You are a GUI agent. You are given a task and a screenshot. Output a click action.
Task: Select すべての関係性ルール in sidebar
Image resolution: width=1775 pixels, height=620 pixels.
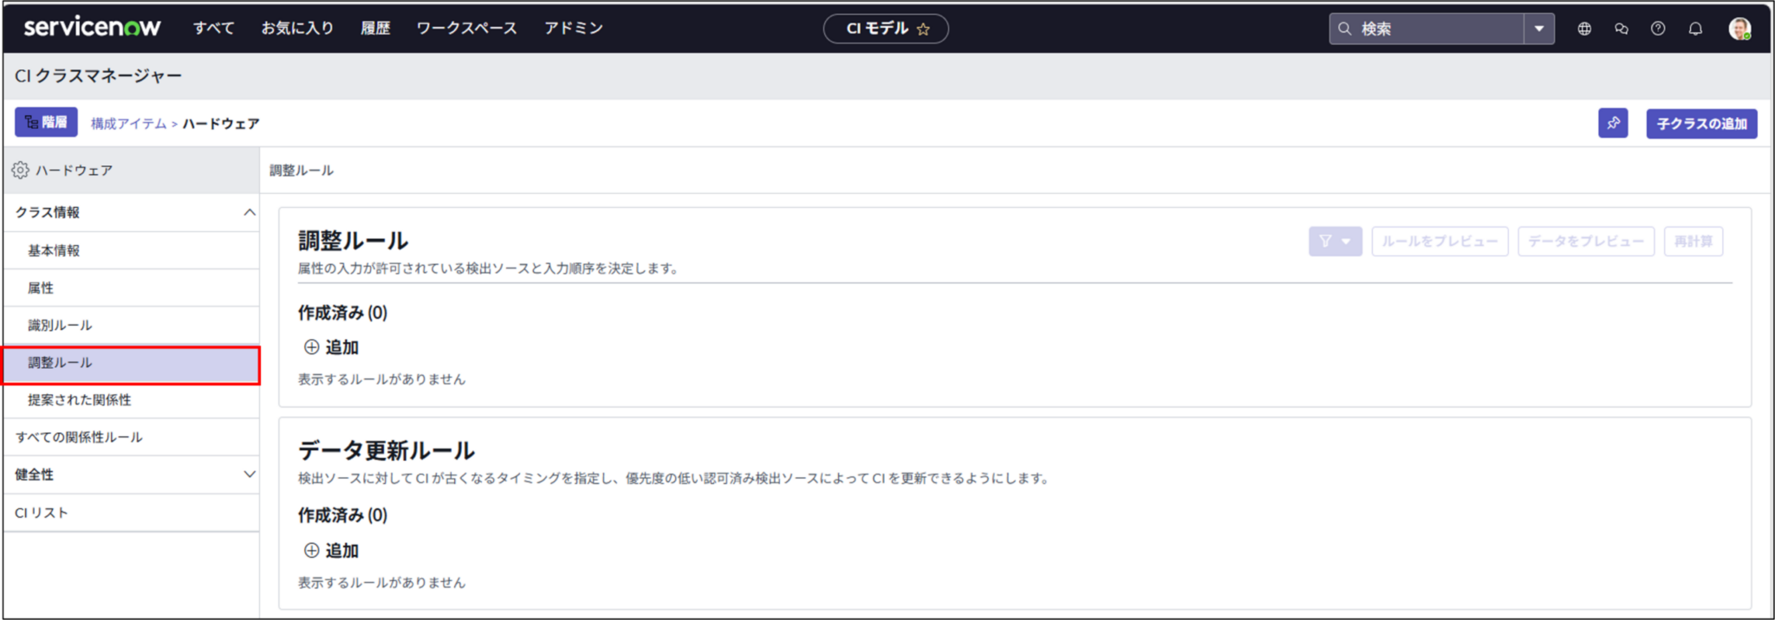(x=131, y=437)
